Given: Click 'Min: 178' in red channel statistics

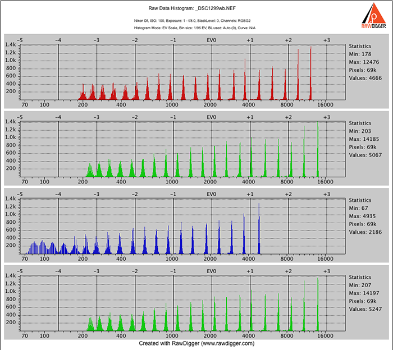Looking at the screenshot, I should (x=360, y=54).
